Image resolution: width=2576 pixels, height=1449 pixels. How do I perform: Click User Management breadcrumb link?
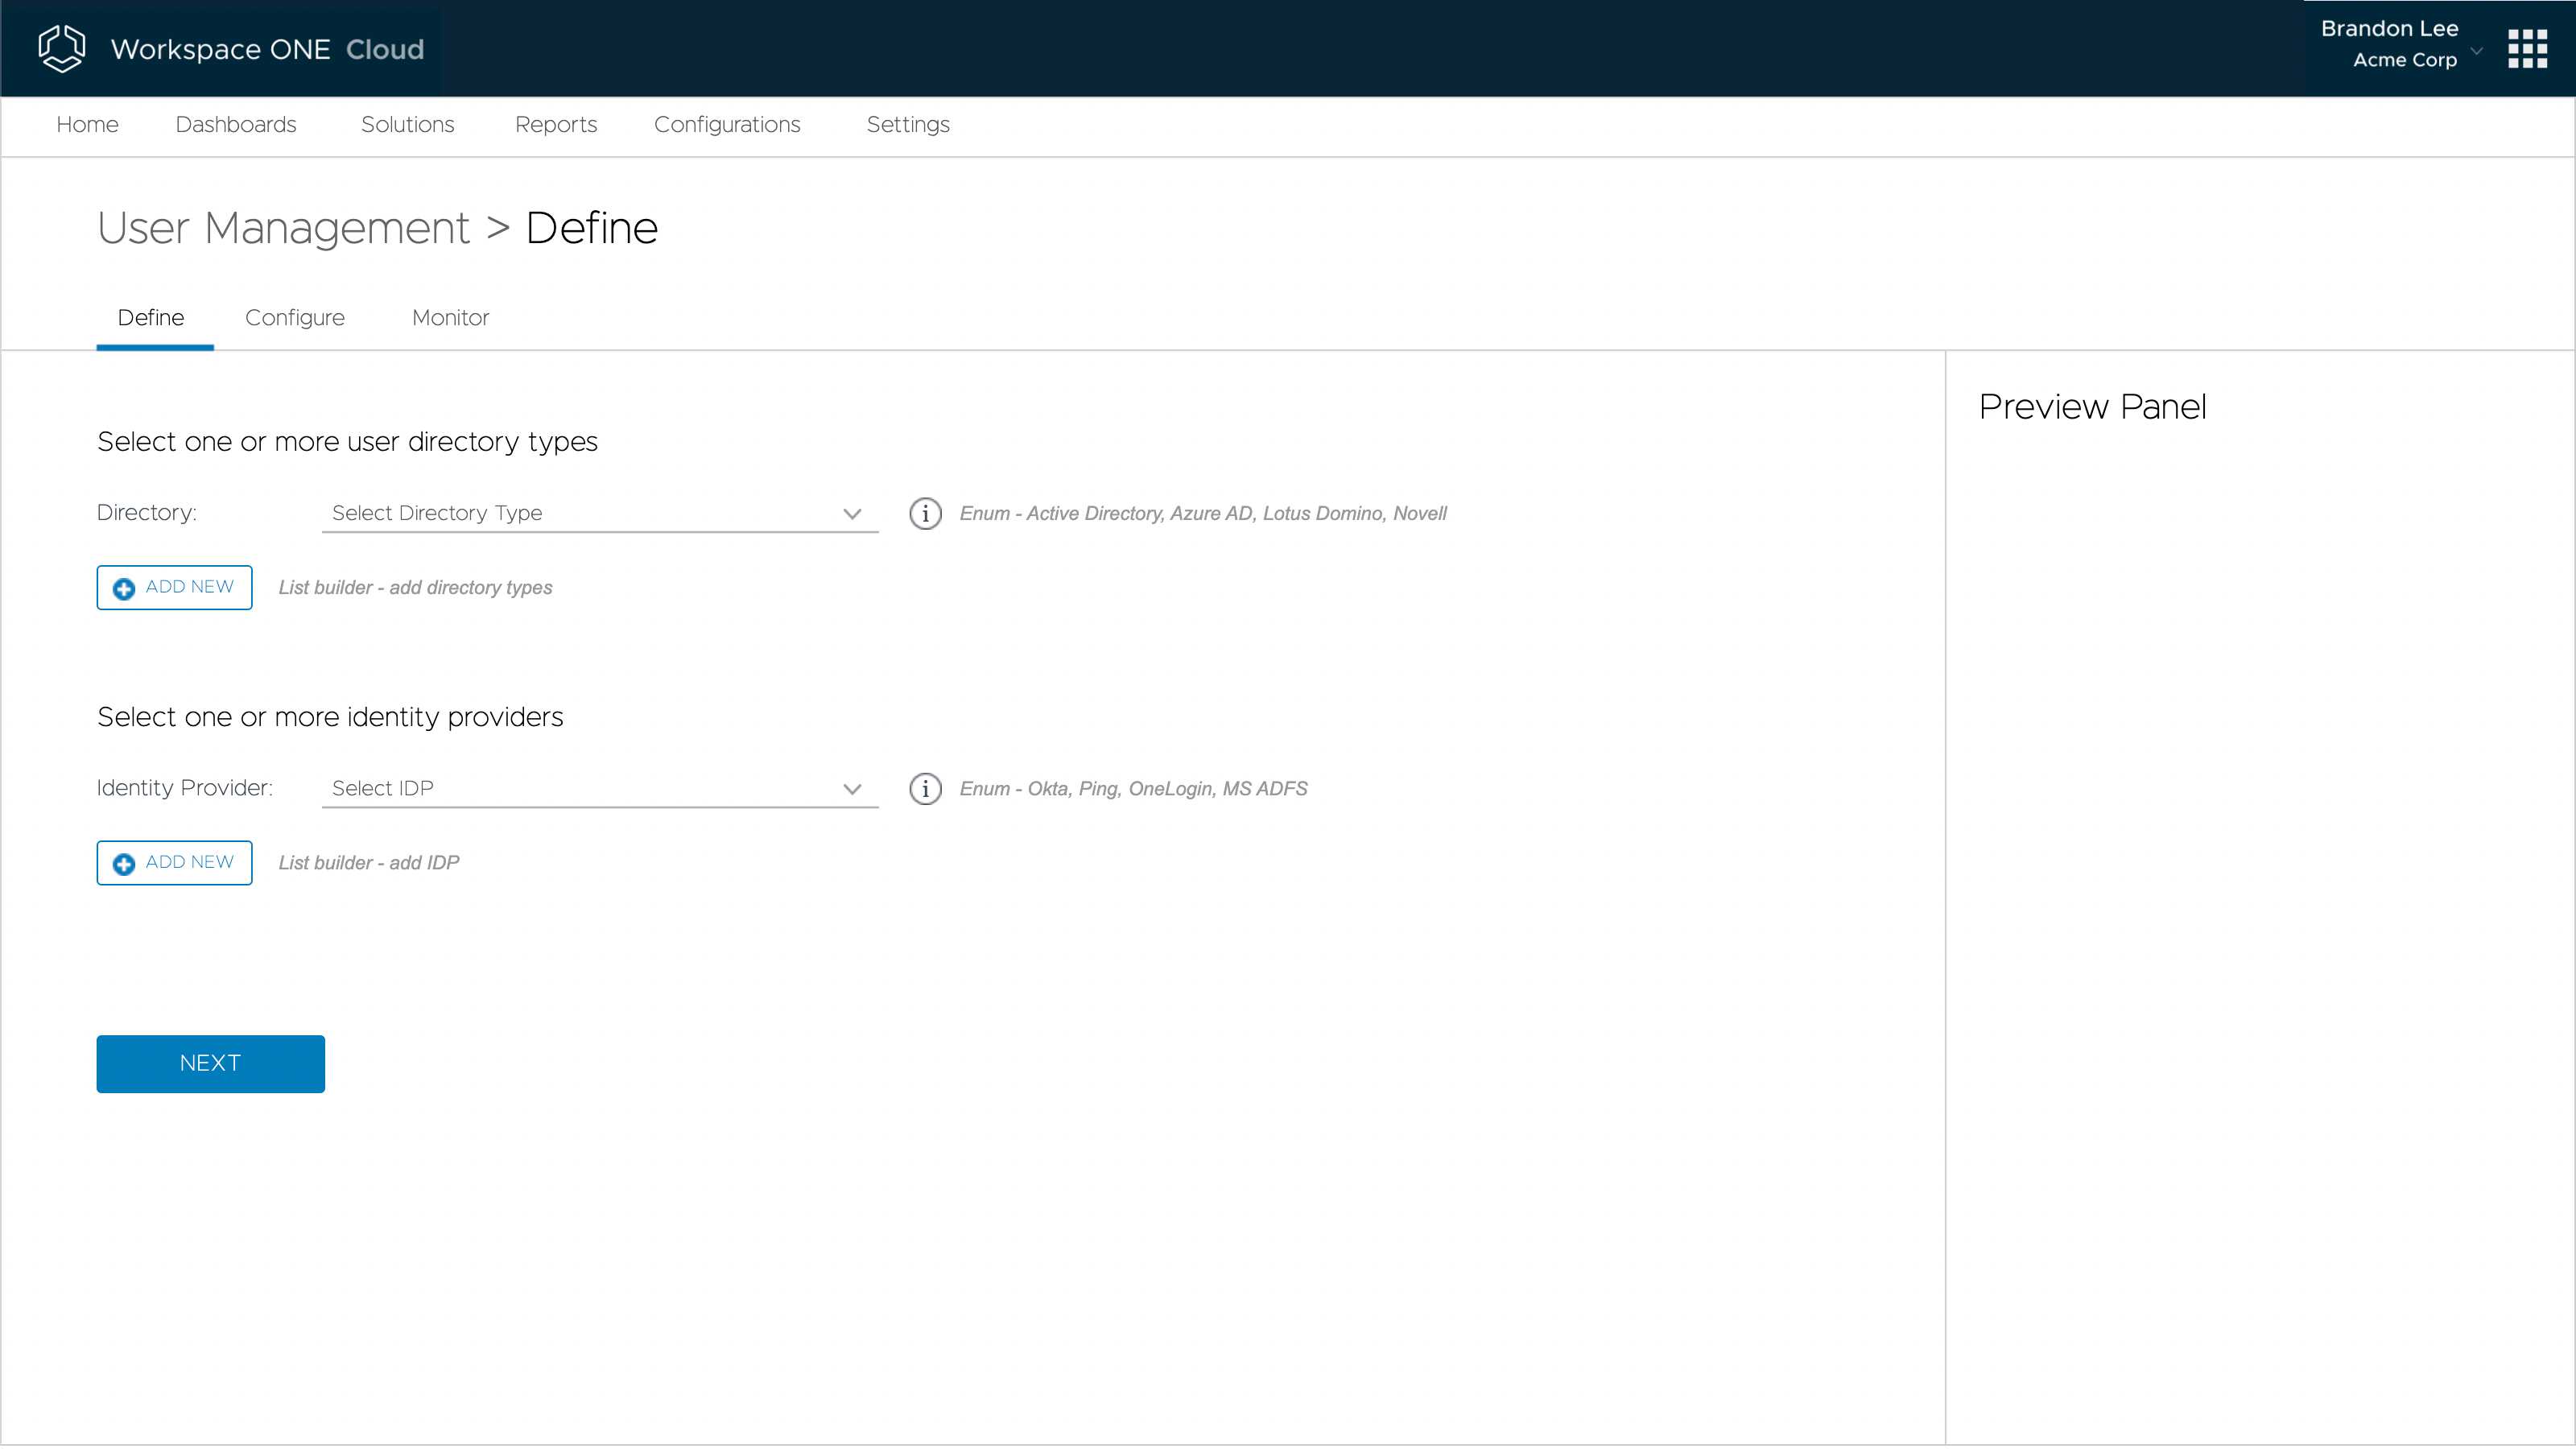coord(283,228)
